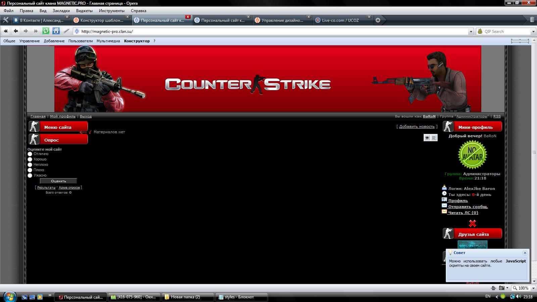Select the Ужасно poll answer

(30, 175)
